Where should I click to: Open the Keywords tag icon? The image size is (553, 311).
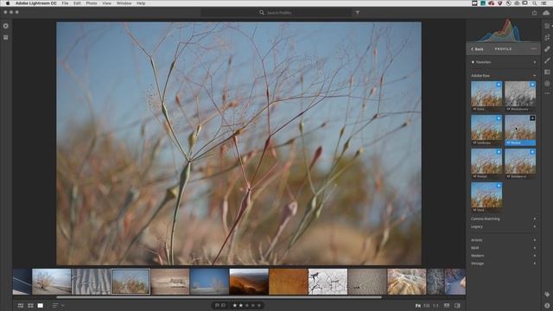tap(547, 294)
